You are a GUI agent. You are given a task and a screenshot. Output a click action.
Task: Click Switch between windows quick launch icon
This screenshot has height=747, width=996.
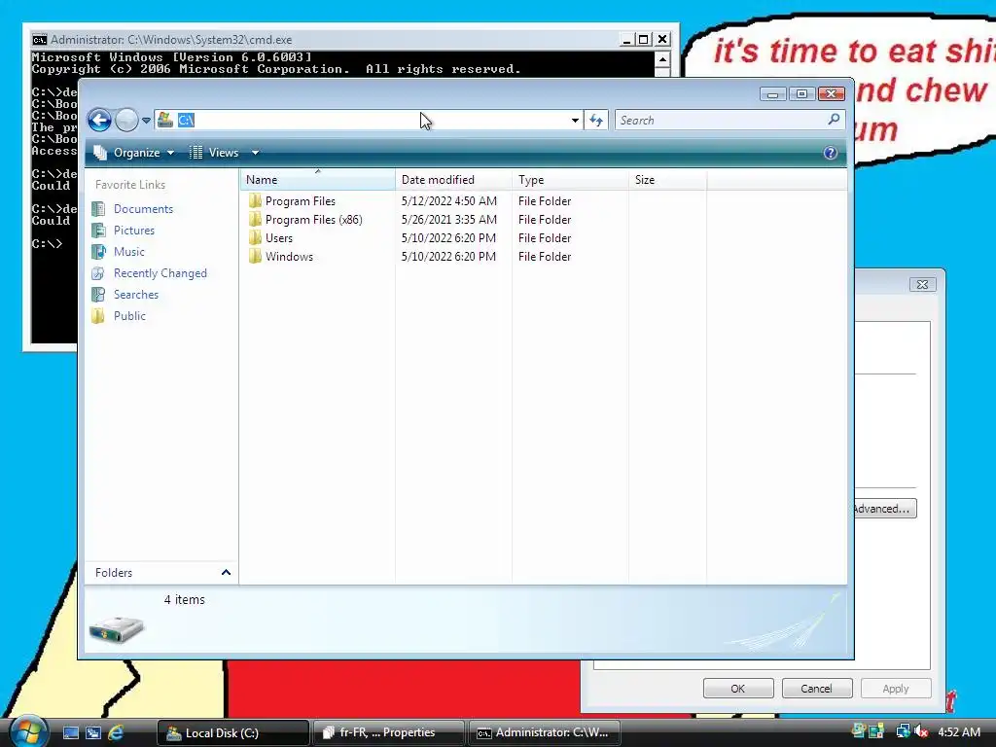(93, 733)
